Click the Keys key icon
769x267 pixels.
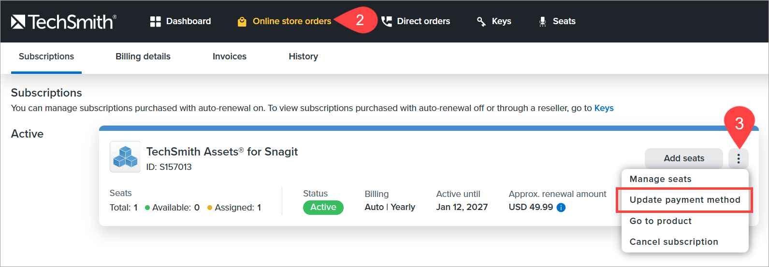coord(481,21)
